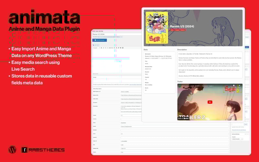Click the RELEASING status value
The image size is (259, 162).
click(149, 85)
